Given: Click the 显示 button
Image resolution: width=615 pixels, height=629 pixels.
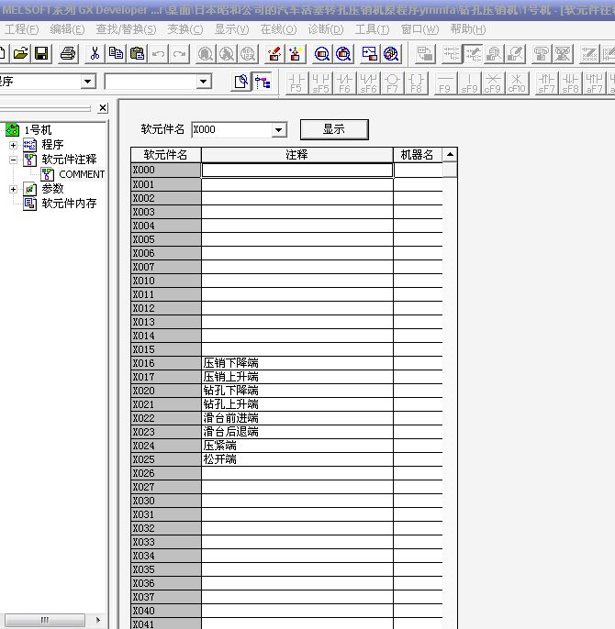Looking at the screenshot, I should 333,129.
